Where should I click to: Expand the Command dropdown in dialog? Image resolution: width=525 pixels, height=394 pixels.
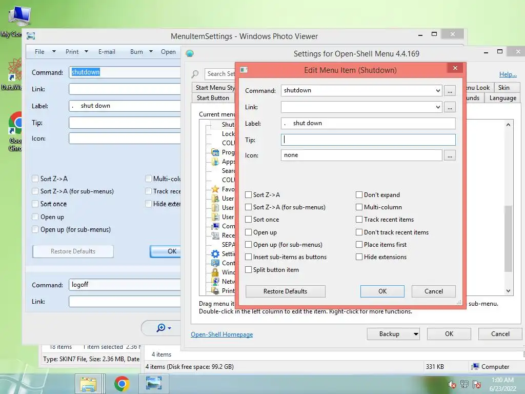click(438, 90)
